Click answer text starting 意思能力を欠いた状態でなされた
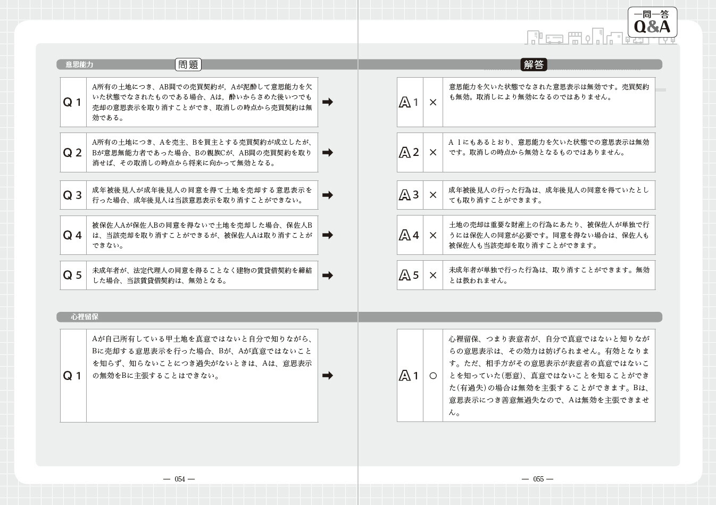716x505 pixels. tap(549, 92)
